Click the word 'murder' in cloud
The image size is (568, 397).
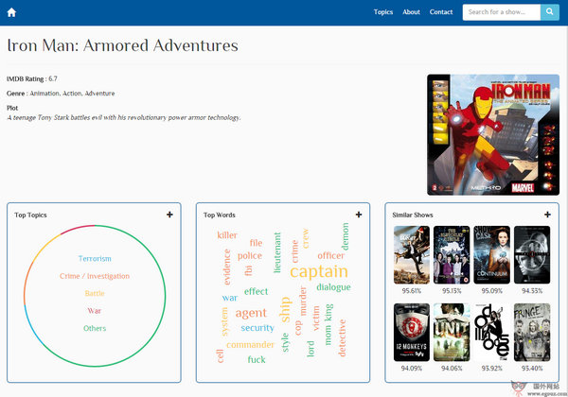(303, 301)
